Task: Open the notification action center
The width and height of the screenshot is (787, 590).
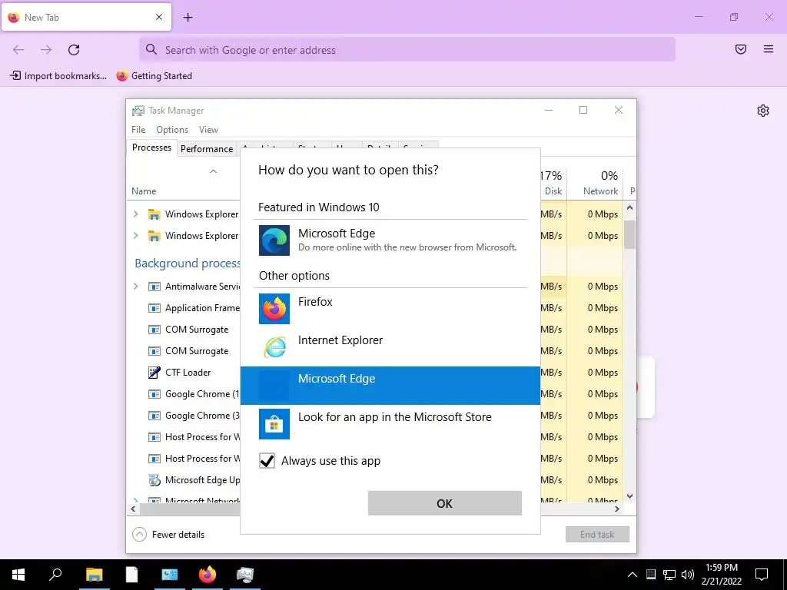Action: [x=762, y=575]
